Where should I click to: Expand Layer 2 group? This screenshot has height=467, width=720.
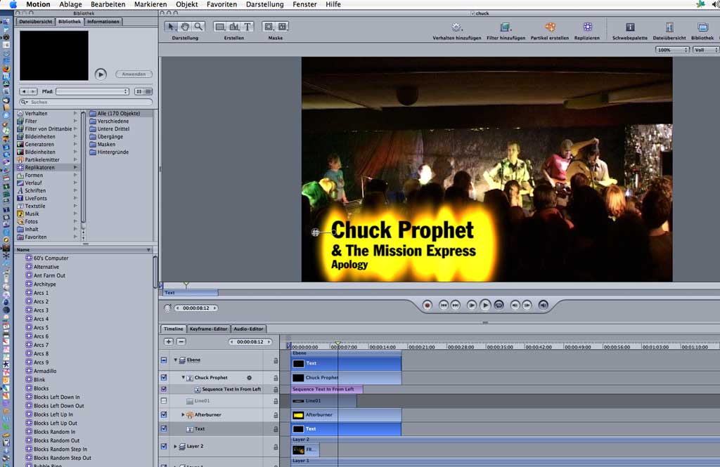coord(175,446)
